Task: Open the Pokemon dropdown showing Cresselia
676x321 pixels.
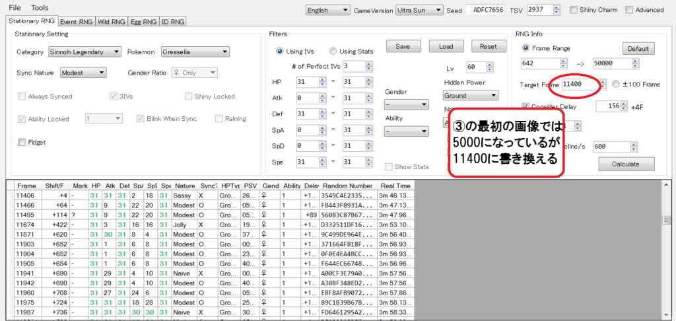Action: 195,52
